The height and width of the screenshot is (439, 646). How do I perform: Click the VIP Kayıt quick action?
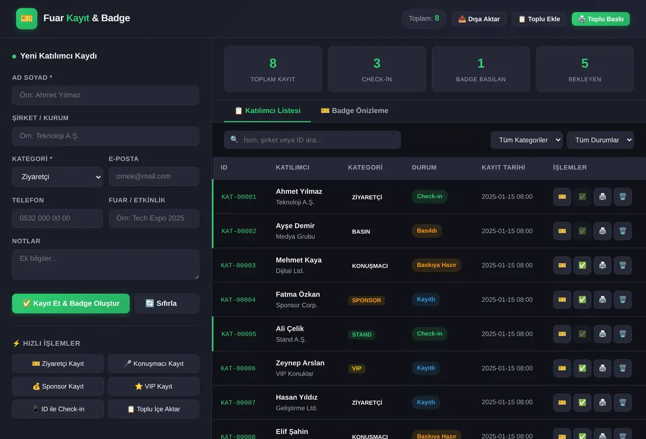(153, 386)
